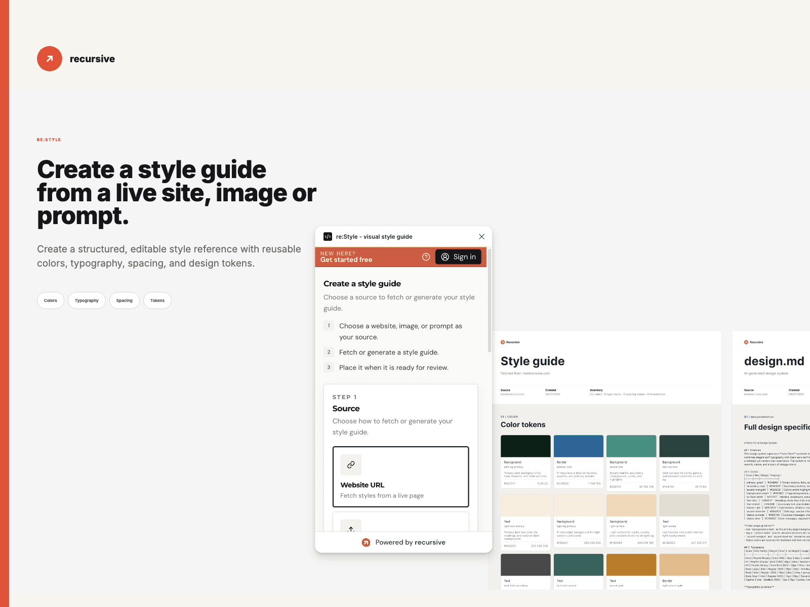Click the peach light-surface Background swatch
810x607 pixels.
tap(631, 505)
